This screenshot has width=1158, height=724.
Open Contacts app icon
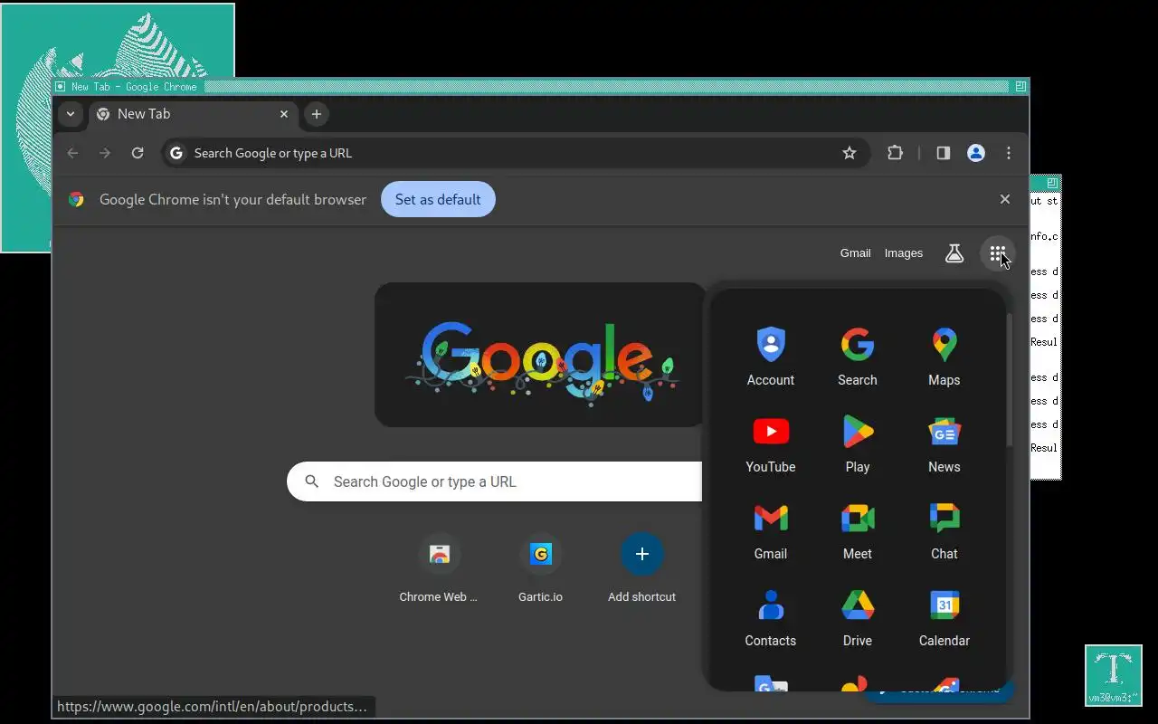click(x=771, y=617)
